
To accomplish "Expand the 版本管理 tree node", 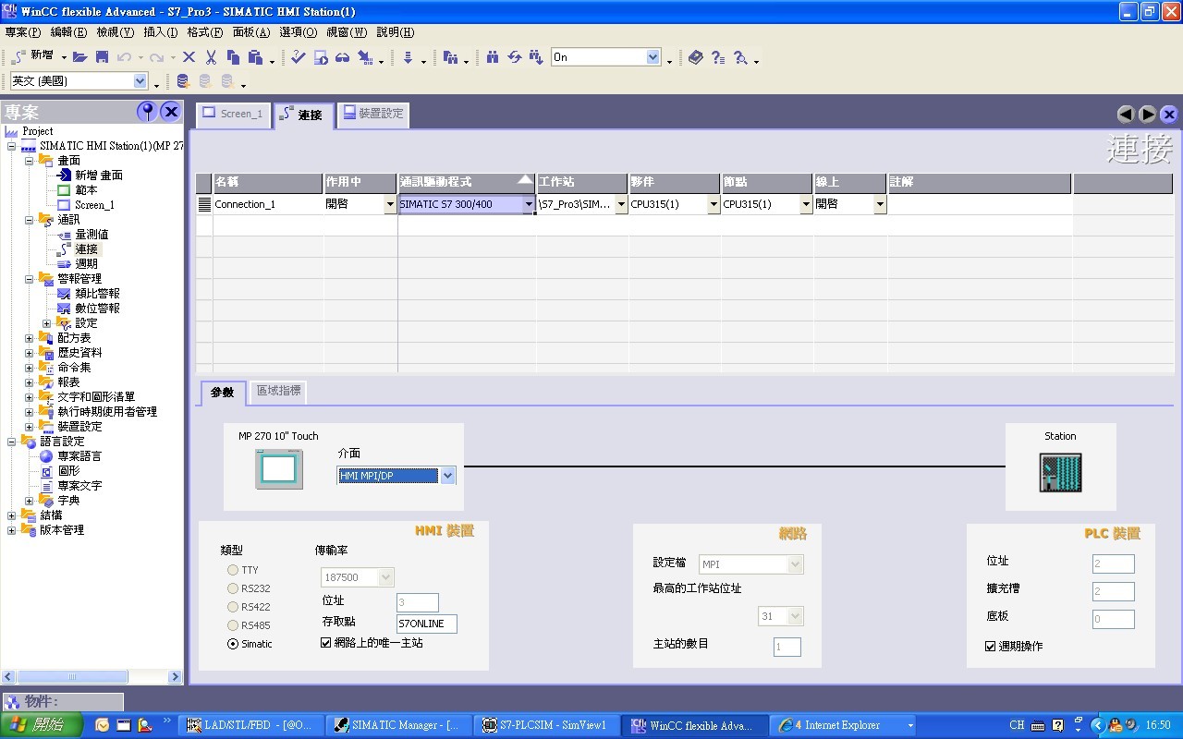I will 11,530.
